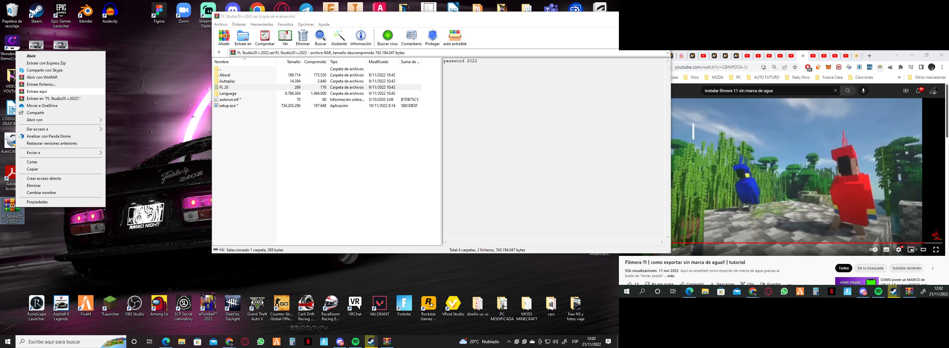Toggle YouTube subtitles button
The width and height of the screenshot is (949, 348).
[x=886, y=250]
